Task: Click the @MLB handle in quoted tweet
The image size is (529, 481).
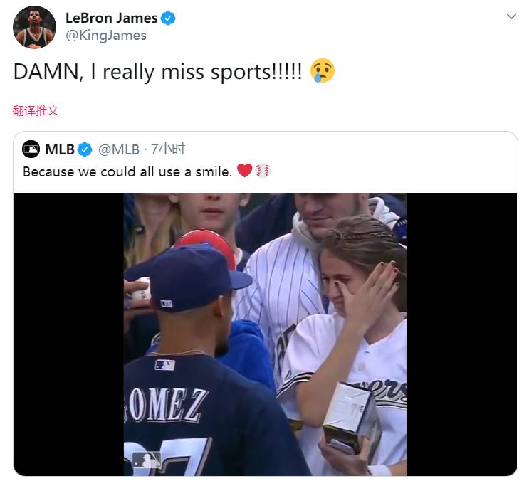Action: click(x=118, y=149)
